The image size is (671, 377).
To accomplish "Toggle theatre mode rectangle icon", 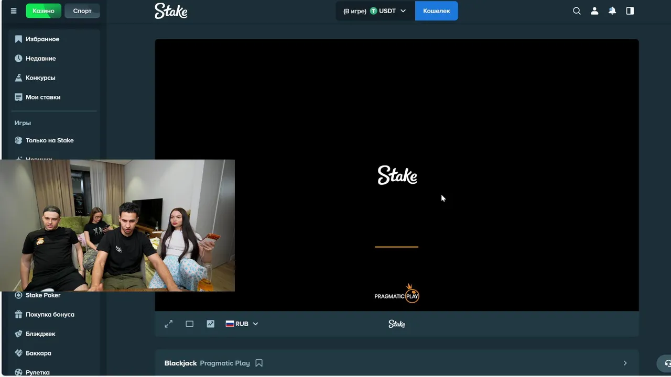I will tap(190, 324).
